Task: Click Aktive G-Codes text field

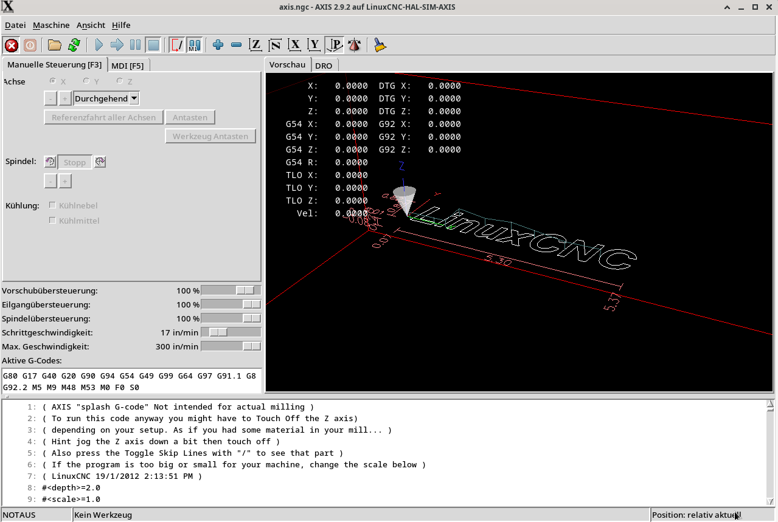Action: pyautogui.click(x=132, y=381)
